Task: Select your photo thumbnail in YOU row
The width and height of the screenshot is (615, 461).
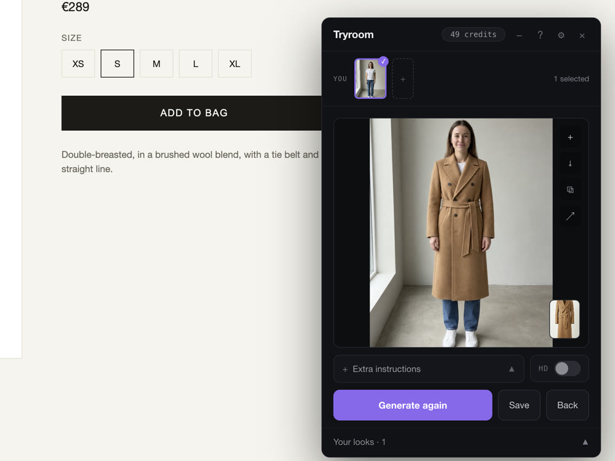Action: click(370, 79)
